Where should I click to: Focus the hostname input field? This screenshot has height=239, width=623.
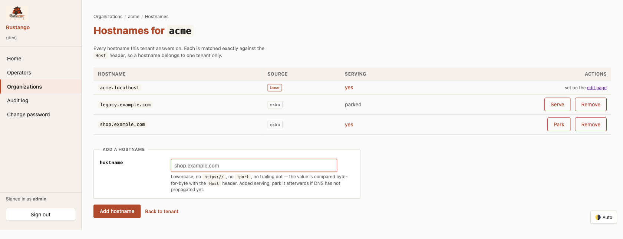(x=254, y=166)
